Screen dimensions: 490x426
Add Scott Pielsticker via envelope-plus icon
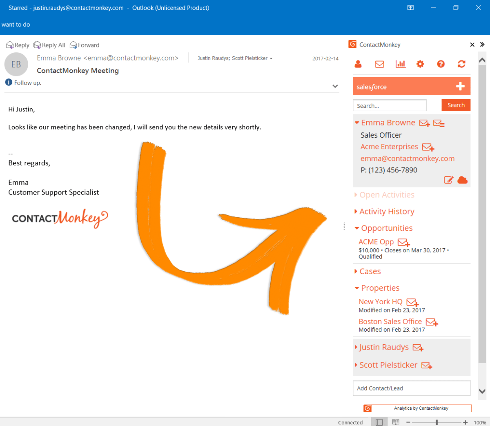point(426,366)
